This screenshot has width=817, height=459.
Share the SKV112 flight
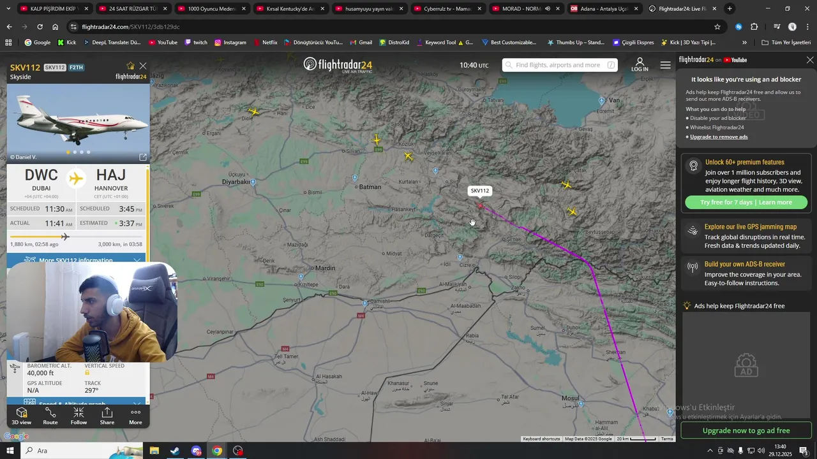(107, 416)
